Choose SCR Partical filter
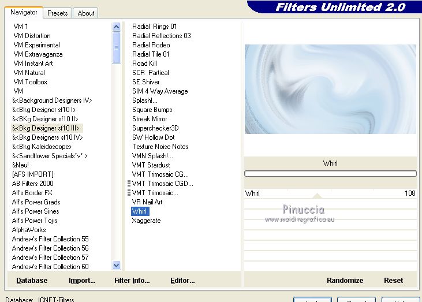Viewport: 422px width, 302px height. (151, 73)
